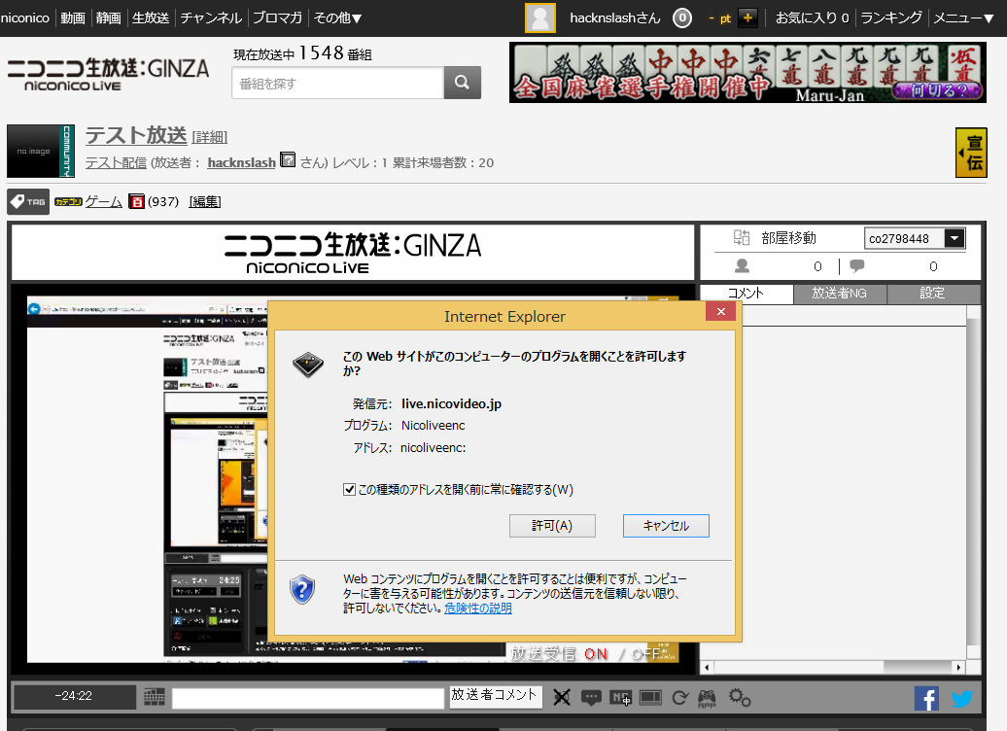Click the 部屋移動 room move icon
The height and width of the screenshot is (731, 1007).
pyautogui.click(x=742, y=237)
